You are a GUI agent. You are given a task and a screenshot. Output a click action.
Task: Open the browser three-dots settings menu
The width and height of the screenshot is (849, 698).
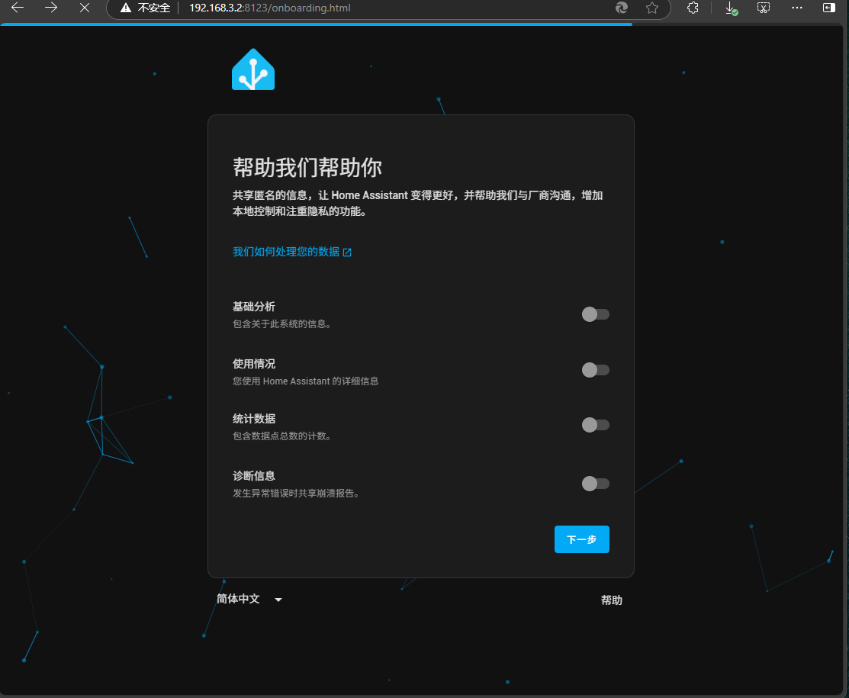797,8
